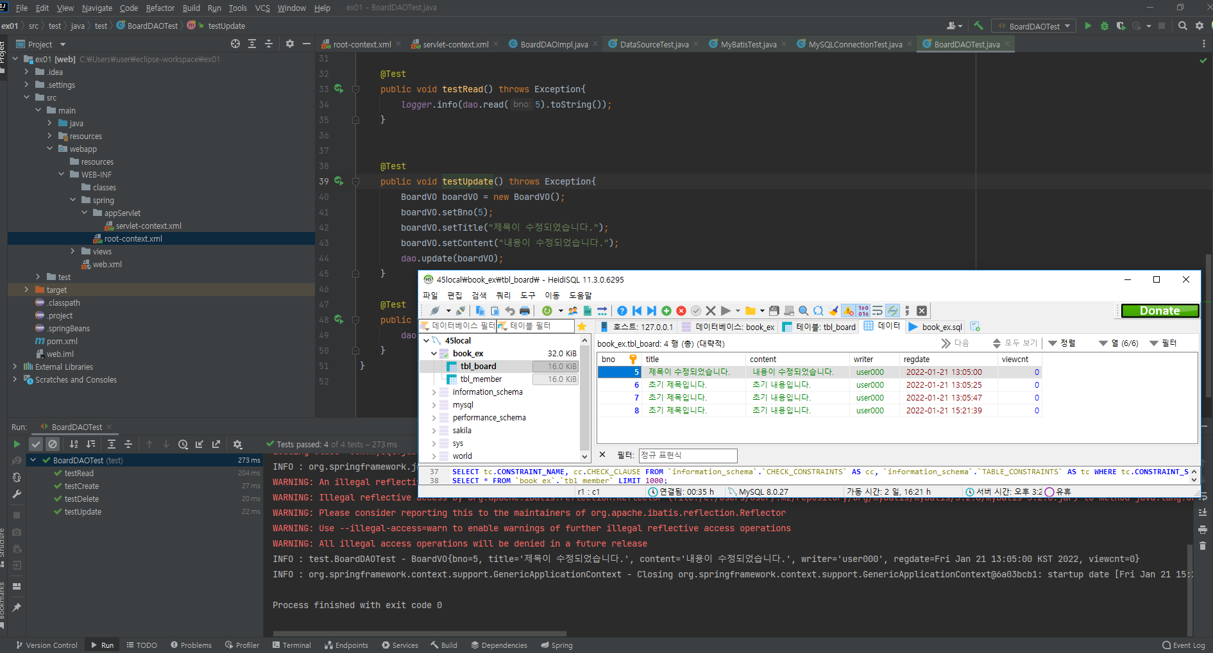
Task: Open HeidiSQL book_ex.sql query tab
Action: (x=936, y=327)
